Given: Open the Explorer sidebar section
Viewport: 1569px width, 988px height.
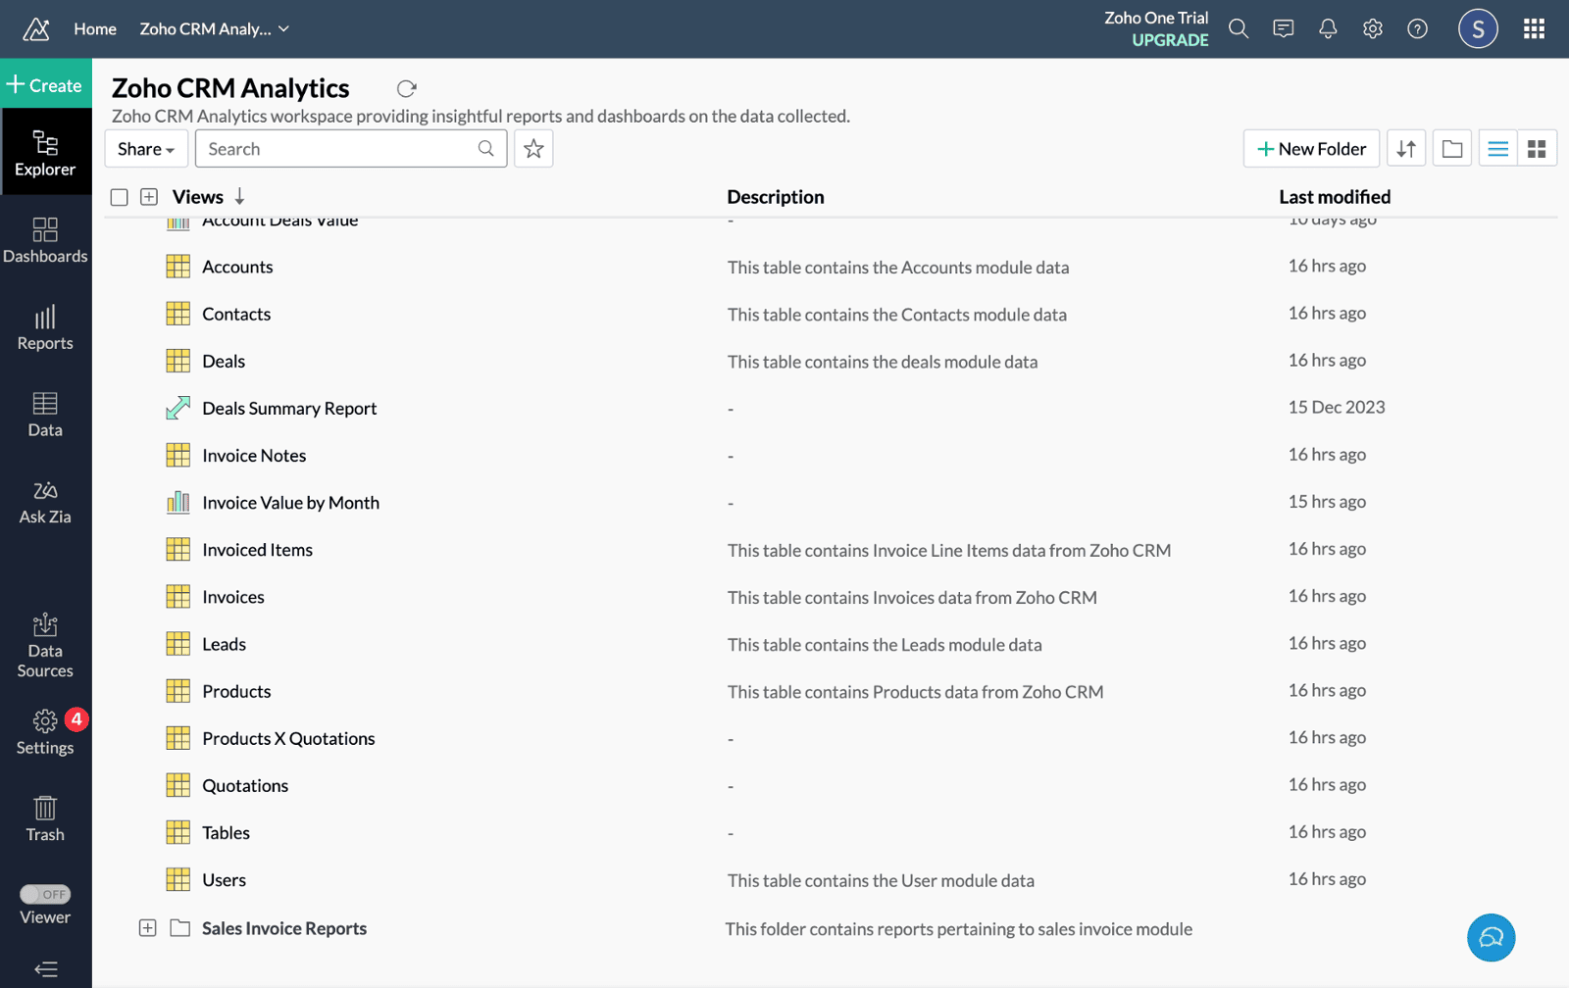Looking at the screenshot, I should tap(45, 153).
